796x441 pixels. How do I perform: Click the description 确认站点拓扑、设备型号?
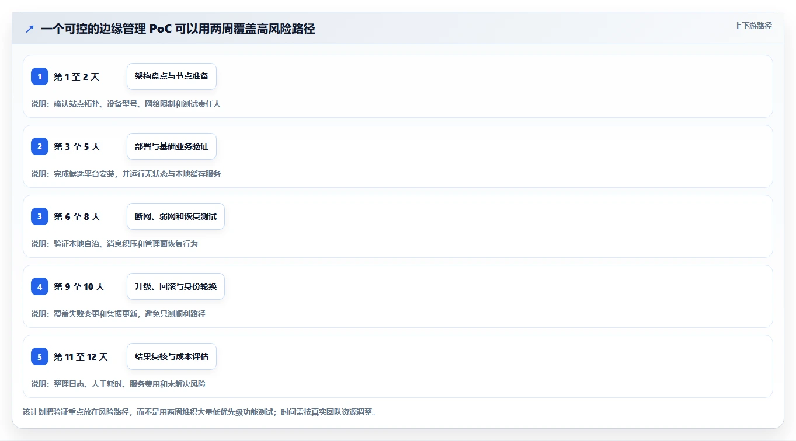[x=126, y=104]
